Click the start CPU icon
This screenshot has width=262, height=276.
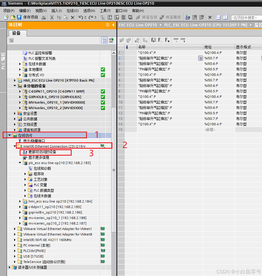(x=194, y=17)
